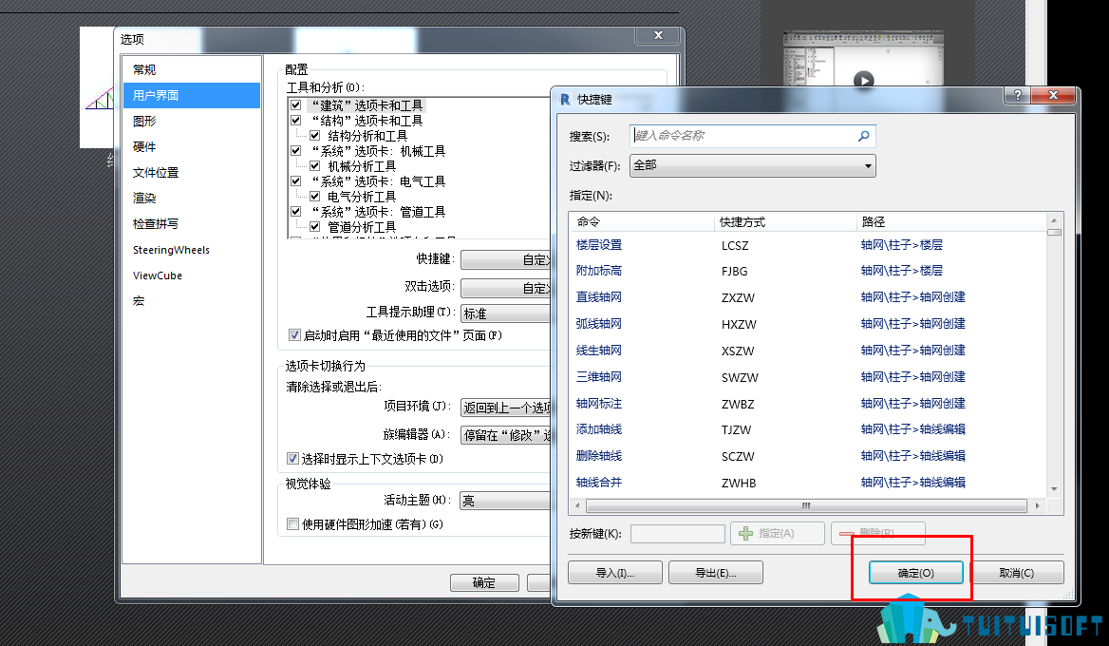Select 删除轴线 command row
The height and width of the screenshot is (646, 1109).
coord(808,456)
